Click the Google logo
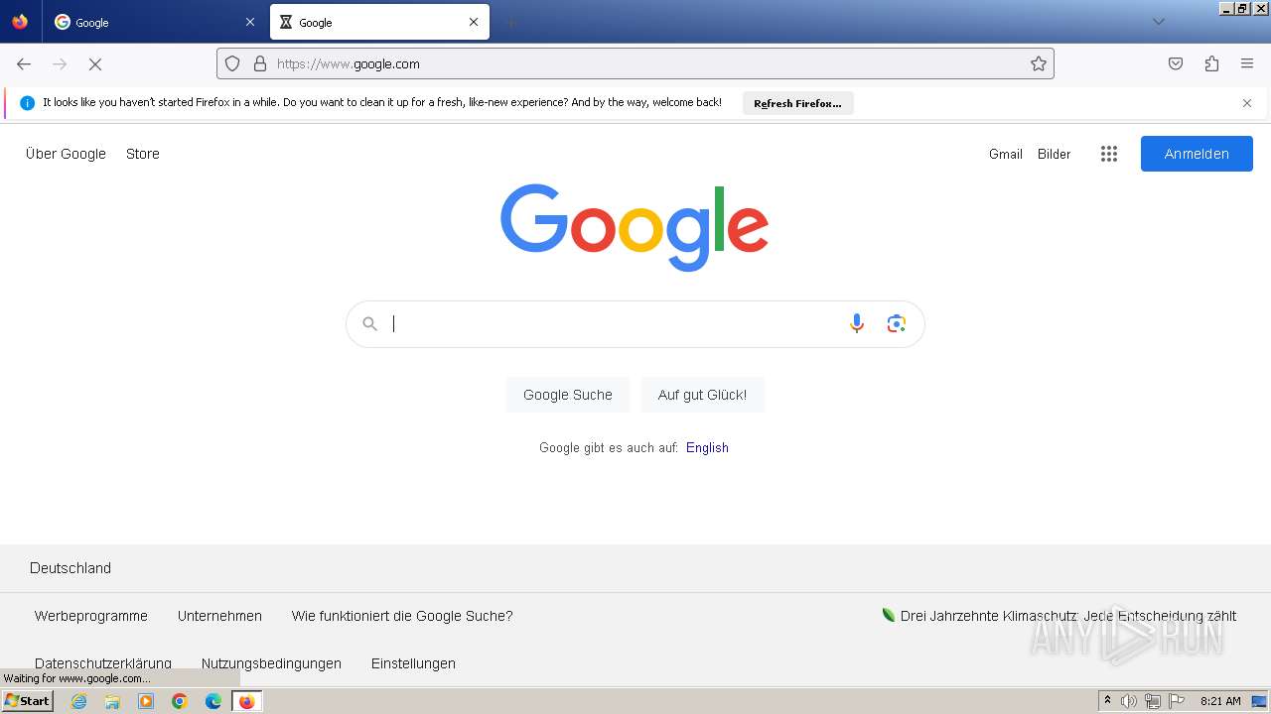This screenshot has width=1271, height=714. [635, 227]
